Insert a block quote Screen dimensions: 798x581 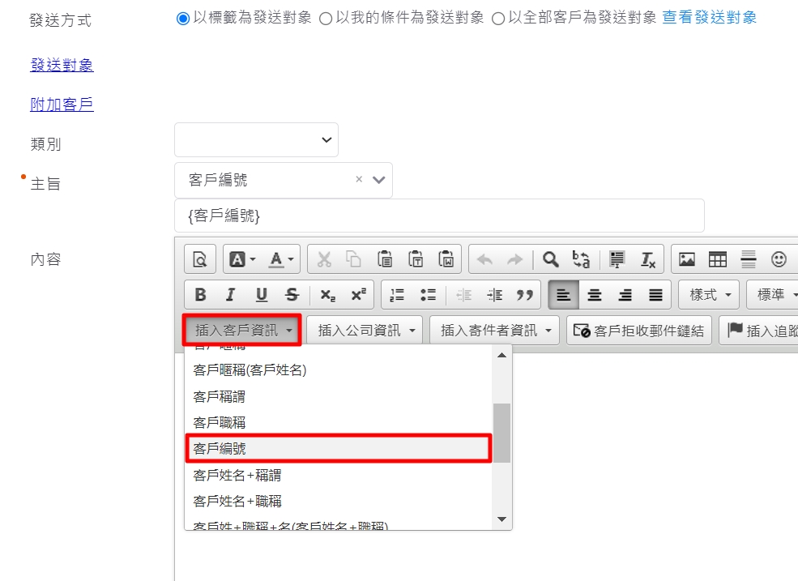pos(525,295)
